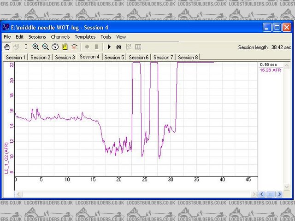This screenshot has width=295, height=221.
Task: Select the hand pan tool
Action: (x=7, y=47)
